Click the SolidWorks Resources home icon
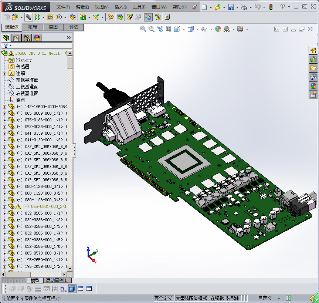 coord(313,50)
